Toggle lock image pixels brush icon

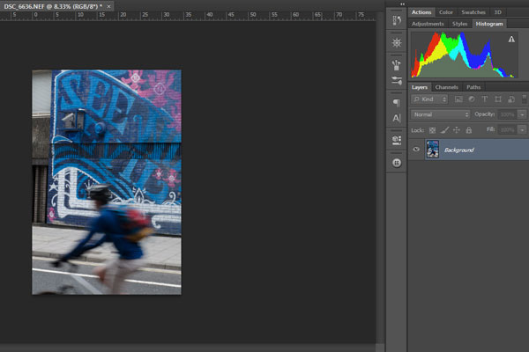[443, 129]
